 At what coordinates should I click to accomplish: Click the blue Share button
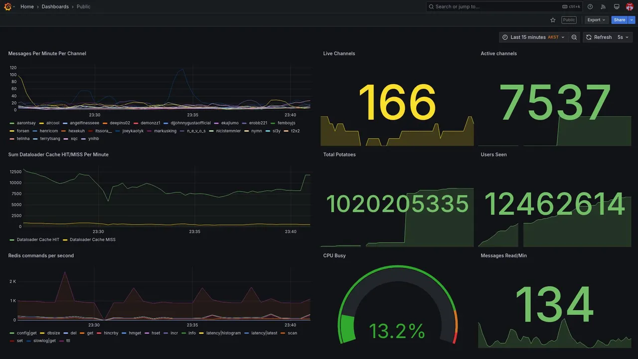tap(620, 20)
